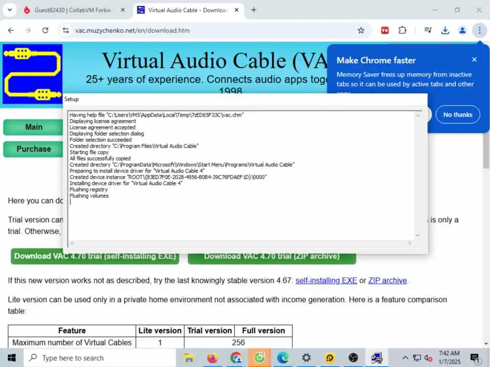Open the highlighted green taskbar app
Viewport: 490px width, 367px height.
[x=259, y=357]
